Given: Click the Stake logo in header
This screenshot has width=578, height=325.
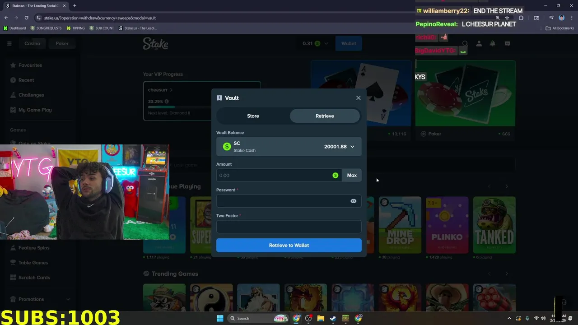Looking at the screenshot, I should [155, 43].
